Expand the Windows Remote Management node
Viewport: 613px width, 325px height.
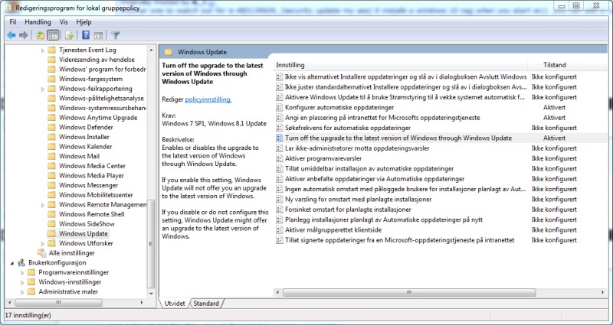coord(43,205)
